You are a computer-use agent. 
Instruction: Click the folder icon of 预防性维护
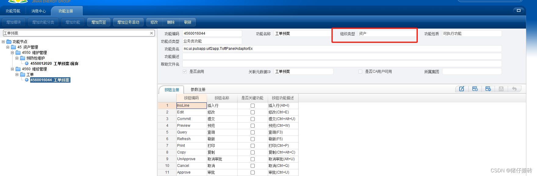tap(23, 58)
